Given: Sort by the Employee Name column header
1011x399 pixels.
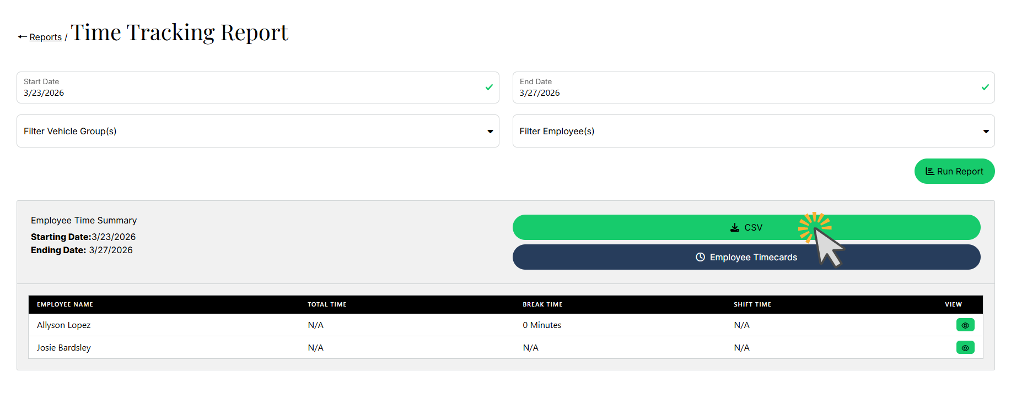Looking at the screenshot, I should (65, 304).
